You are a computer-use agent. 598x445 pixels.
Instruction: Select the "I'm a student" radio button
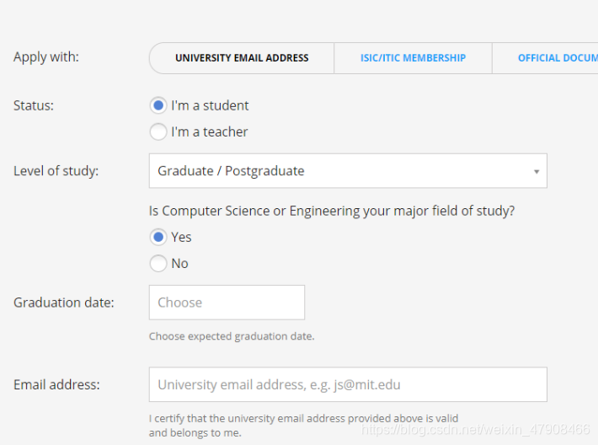coord(158,105)
